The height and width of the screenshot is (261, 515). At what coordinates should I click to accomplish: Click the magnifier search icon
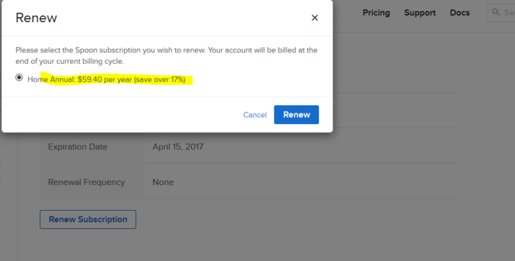point(496,13)
